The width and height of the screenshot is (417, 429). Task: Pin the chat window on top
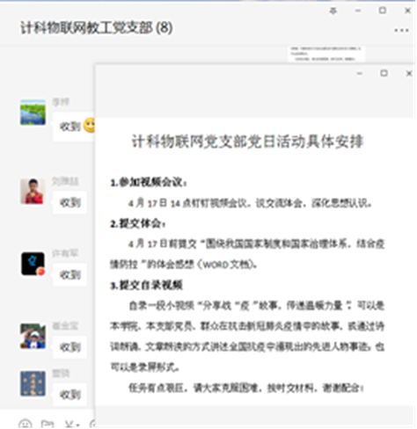[x=333, y=11]
